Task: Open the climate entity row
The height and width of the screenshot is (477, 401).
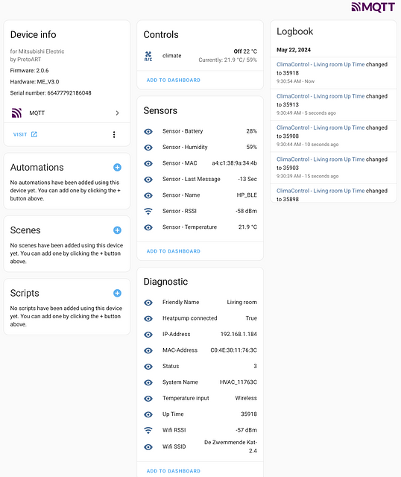Action: (200, 56)
